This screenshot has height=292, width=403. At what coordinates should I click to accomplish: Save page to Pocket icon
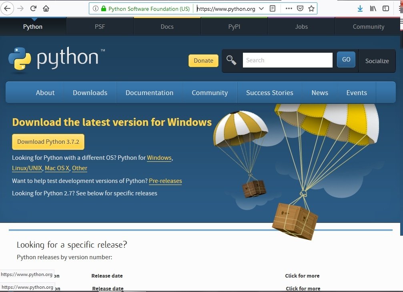pos(300,8)
